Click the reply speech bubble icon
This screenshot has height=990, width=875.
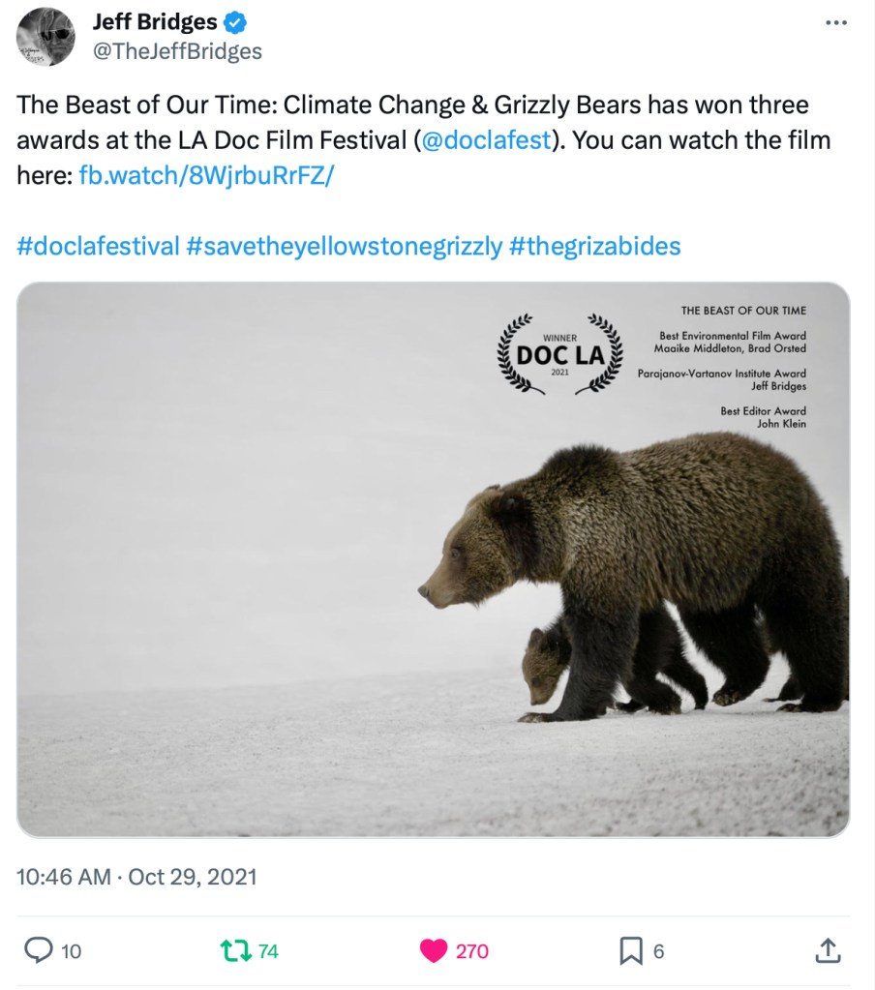point(38,951)
